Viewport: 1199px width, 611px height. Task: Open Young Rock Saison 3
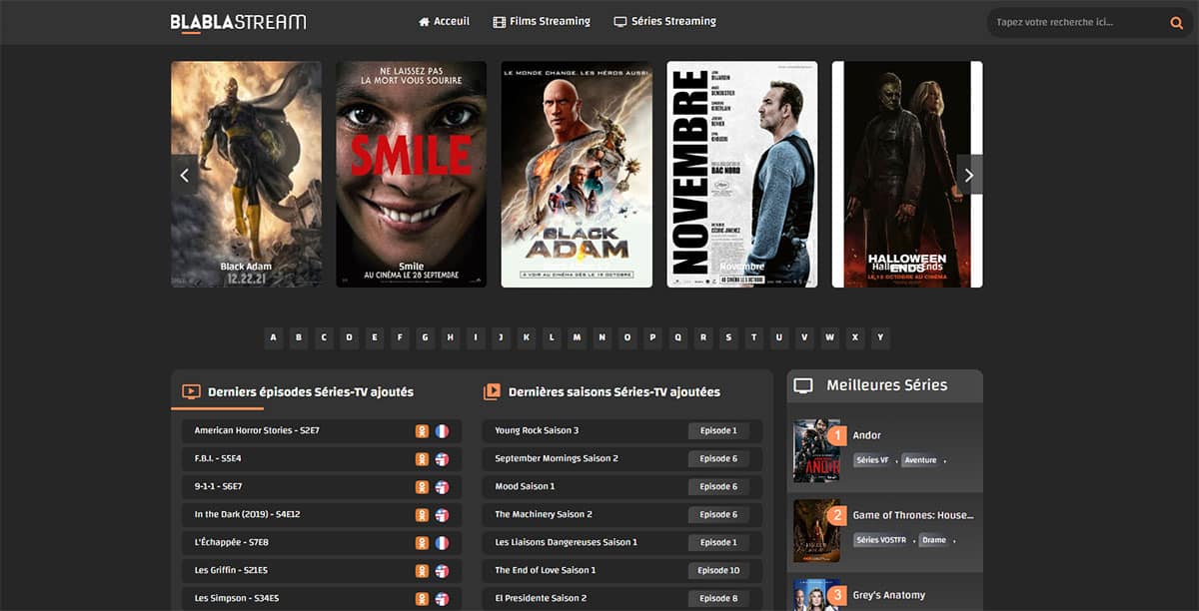(537, 430)
